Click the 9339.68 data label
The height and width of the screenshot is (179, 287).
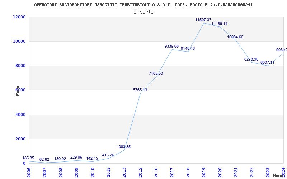point(171,46)
